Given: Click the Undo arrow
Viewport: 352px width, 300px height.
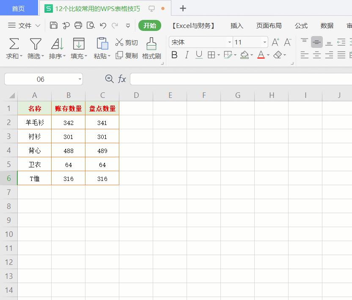Looking at the screenshot, I should pos(103,25).
